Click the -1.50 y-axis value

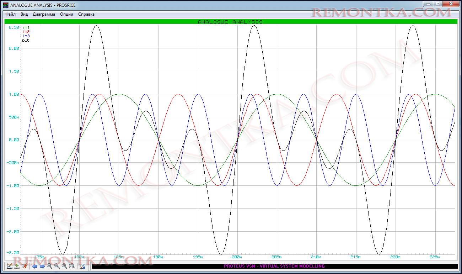pos(14,209)
